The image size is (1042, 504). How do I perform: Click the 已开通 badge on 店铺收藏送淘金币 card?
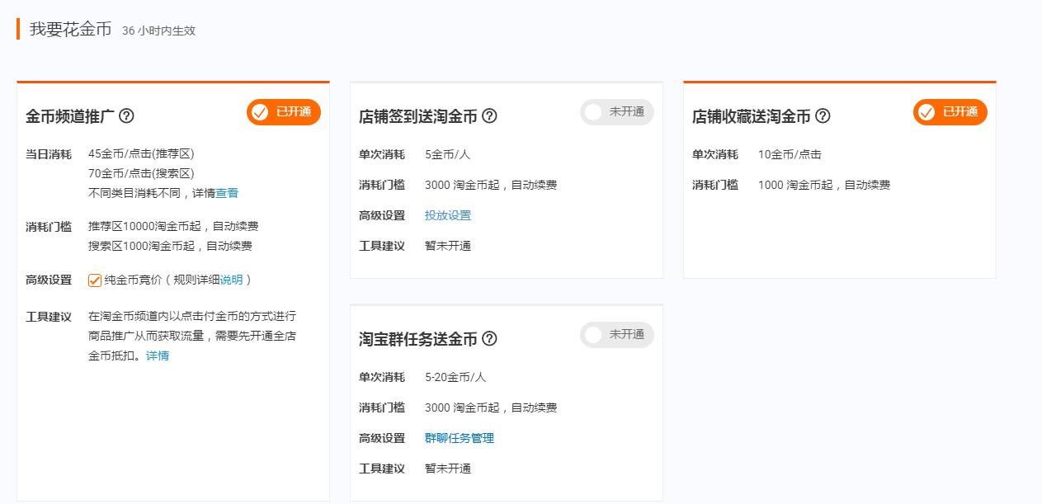coord(949,112)
